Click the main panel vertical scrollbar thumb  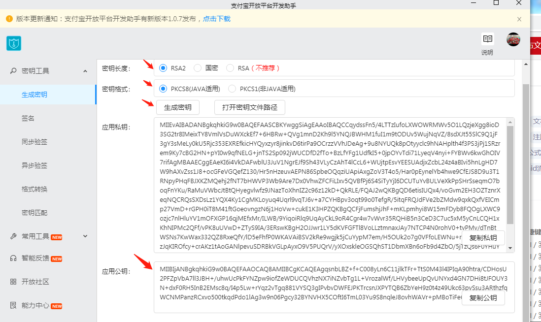(x=526, y=203)
